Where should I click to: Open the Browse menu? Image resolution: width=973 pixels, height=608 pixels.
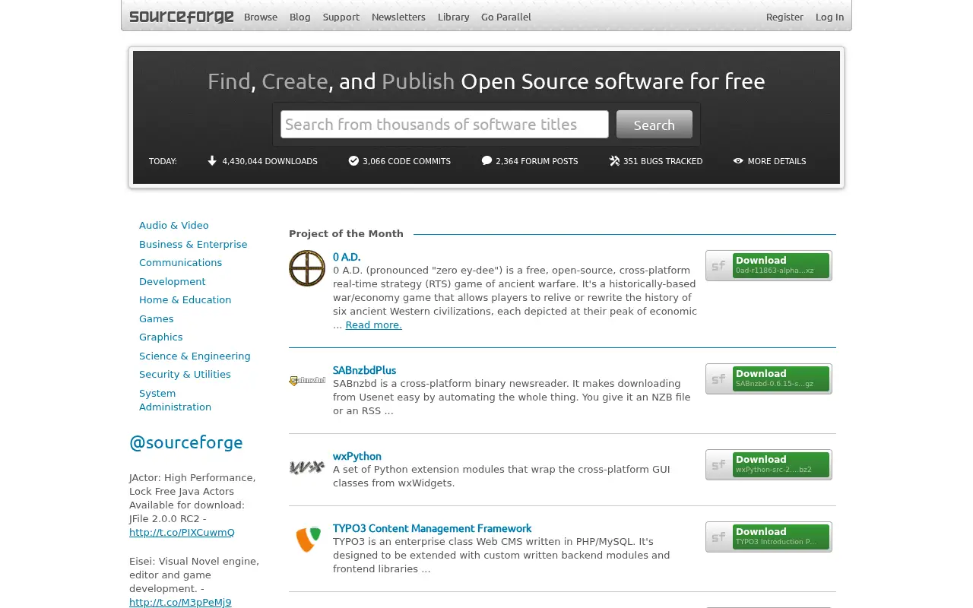[x=261, y=17]
